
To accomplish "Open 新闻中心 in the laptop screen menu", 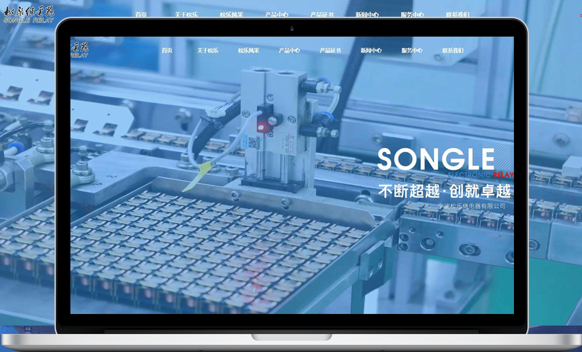I will pyautogui.click(x=371, y=51).
